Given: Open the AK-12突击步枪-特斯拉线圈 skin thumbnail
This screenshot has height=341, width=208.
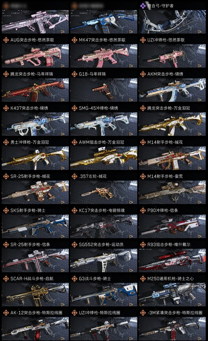Looking at the screenshot, I should coord(35,329).
